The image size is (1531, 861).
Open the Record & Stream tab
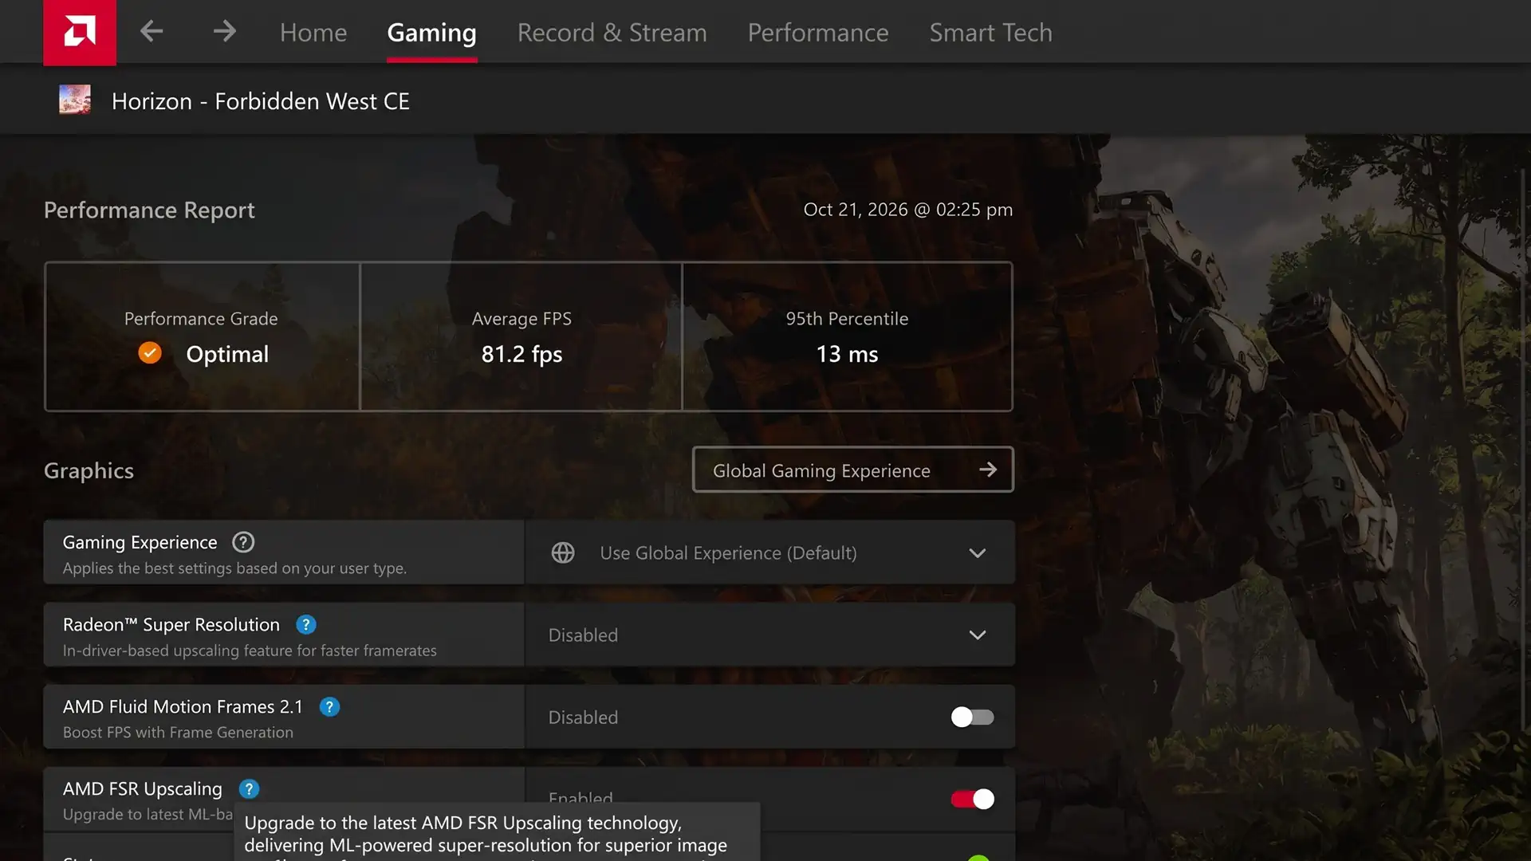pos(612,33)
